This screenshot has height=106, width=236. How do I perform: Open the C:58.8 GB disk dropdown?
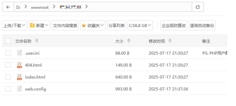(140, 25)
